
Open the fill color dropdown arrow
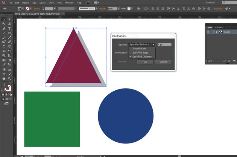(23, 9)
